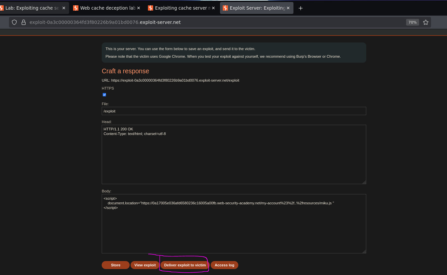Click the Body textarea resize handle
The image size is (447, 275).
pos(364,251)
